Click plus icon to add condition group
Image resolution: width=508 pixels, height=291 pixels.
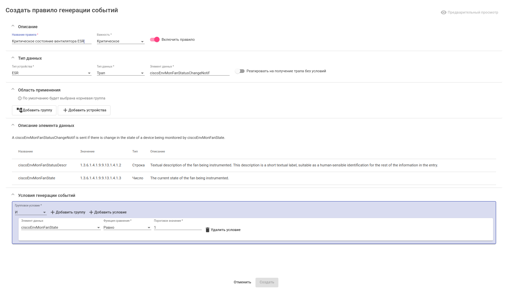52,212
